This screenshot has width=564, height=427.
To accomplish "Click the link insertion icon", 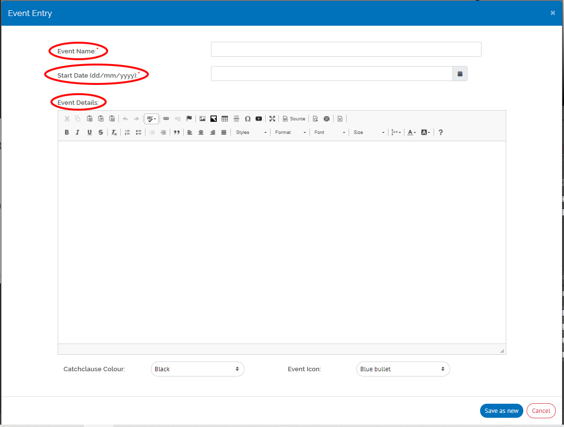I will coord(166,119).
